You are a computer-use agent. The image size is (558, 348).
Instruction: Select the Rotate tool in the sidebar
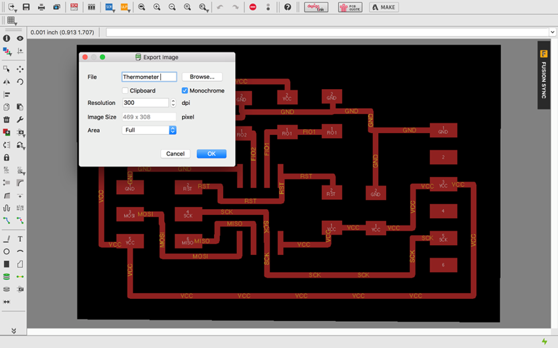20,82
